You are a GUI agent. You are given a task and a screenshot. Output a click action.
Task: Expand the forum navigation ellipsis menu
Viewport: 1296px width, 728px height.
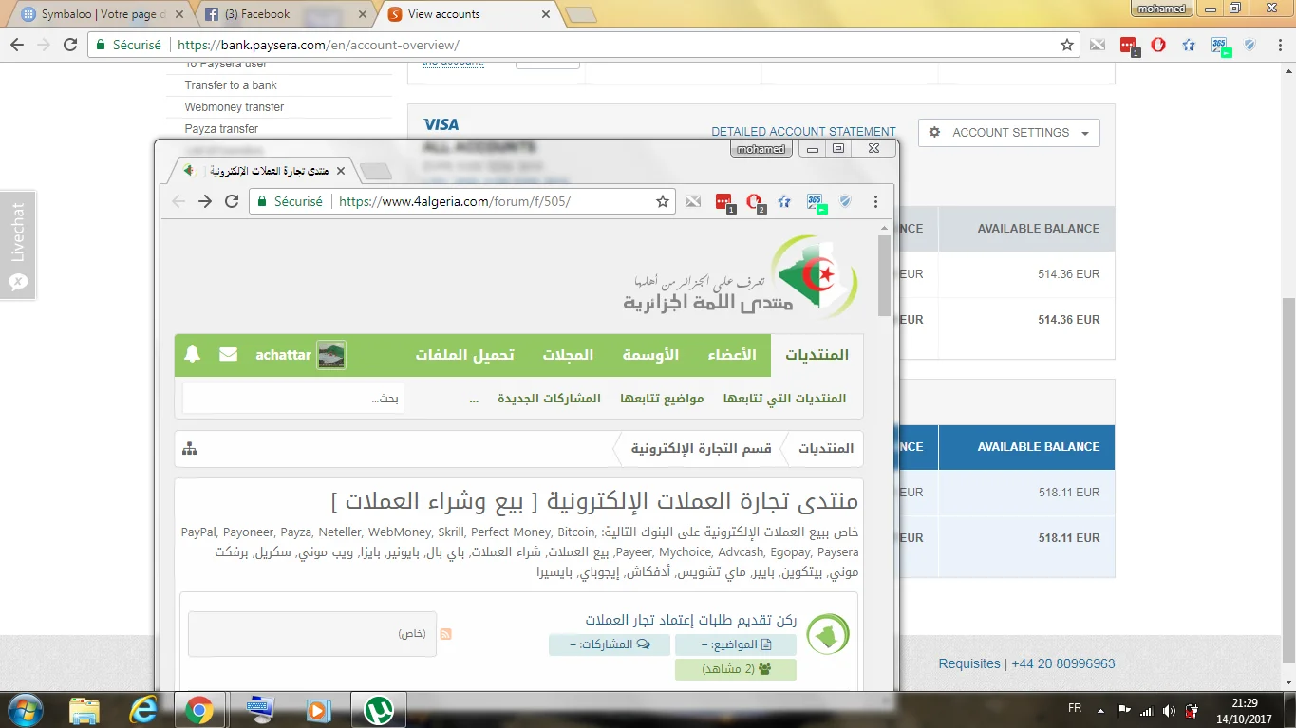coord(474,399)
